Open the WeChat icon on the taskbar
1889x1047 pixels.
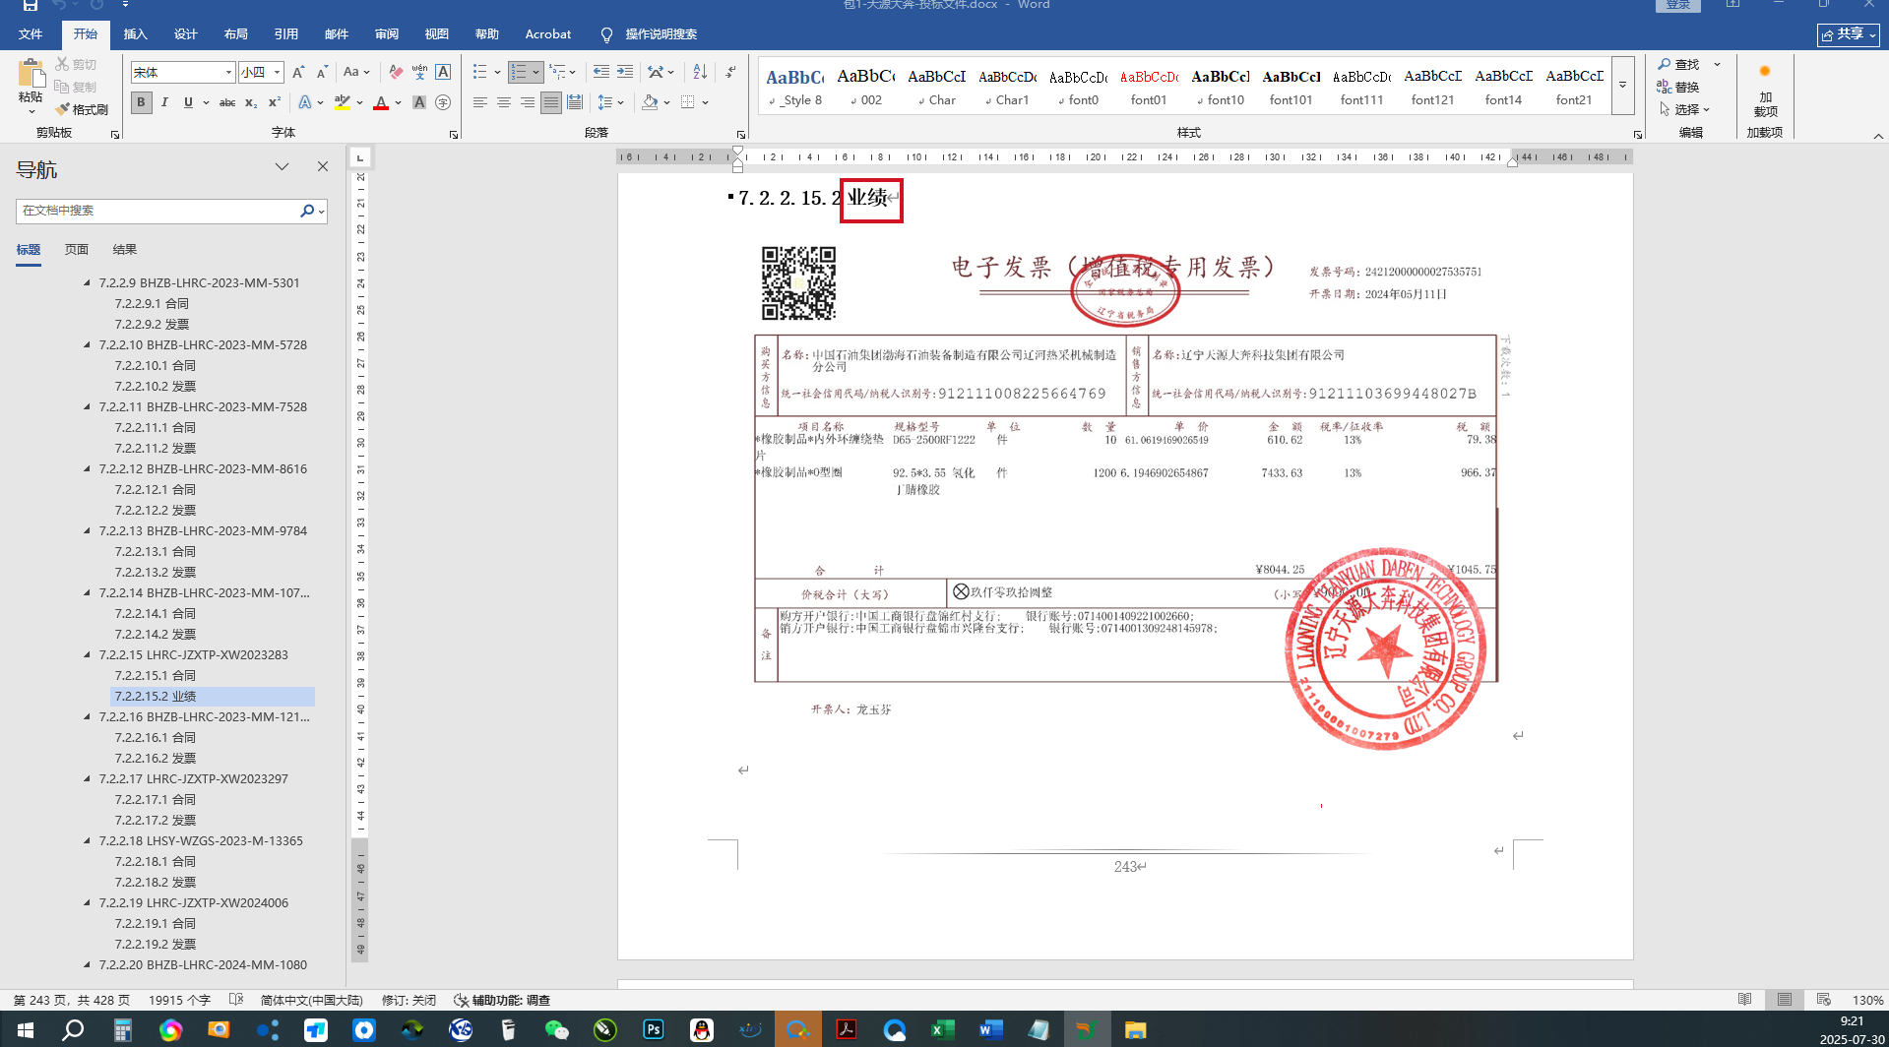tap(557, 1030)
